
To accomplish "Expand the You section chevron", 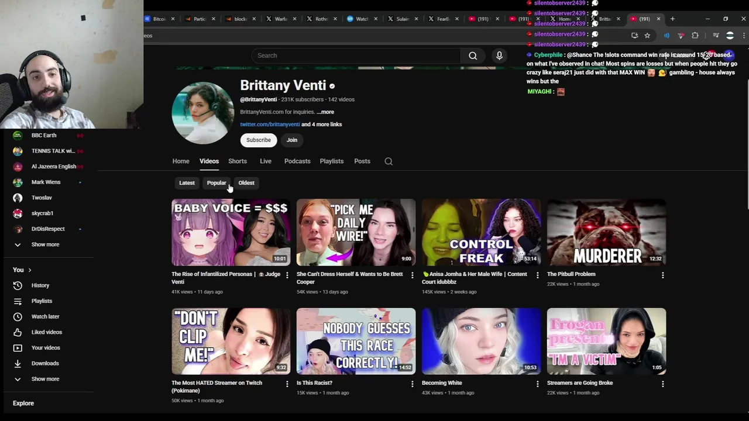I will coord(29,270).
